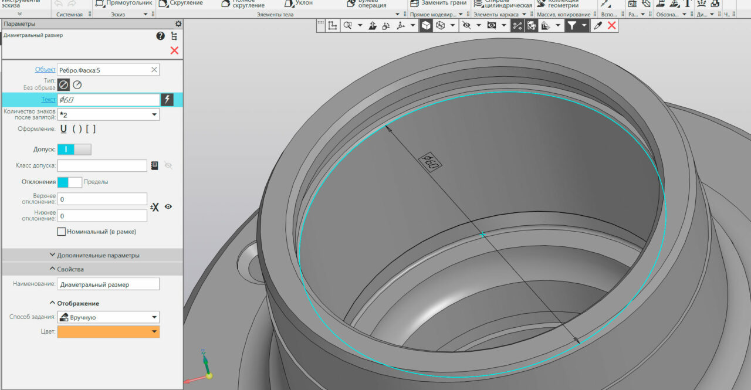
Task: Enable shaded cube display mode
Action: click(x=426, y=25)
